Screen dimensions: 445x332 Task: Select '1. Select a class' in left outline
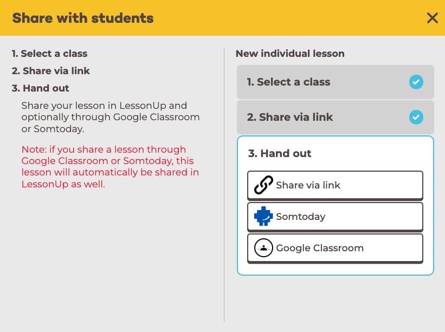click(x=49, y=54)
